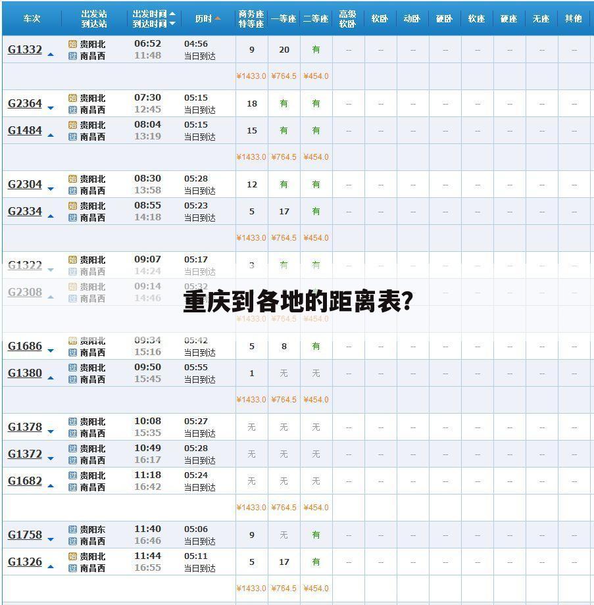Sort by 历时 duration arrow
Viewport: 594px width, 605px height.
pyautogui.click(x=217, y=18)
